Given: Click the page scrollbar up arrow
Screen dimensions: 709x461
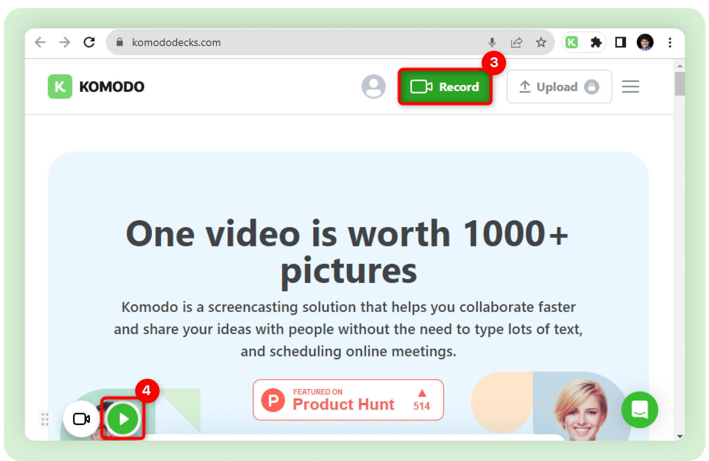Looking at the screenshot, I should 680,66.
